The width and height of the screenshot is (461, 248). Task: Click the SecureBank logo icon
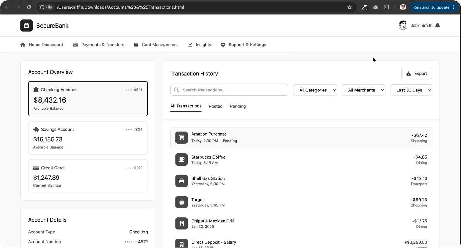(27, 26)
